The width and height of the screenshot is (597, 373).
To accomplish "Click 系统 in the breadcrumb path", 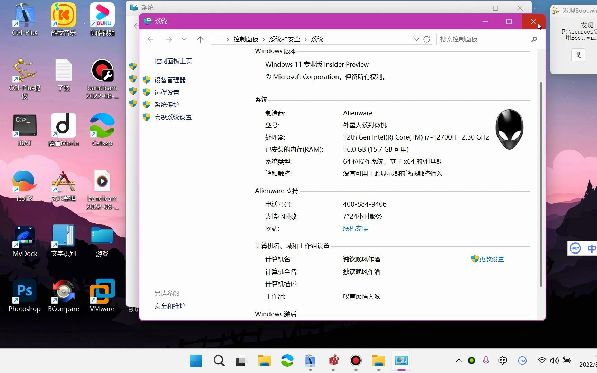I will click(x=317, y=39).
